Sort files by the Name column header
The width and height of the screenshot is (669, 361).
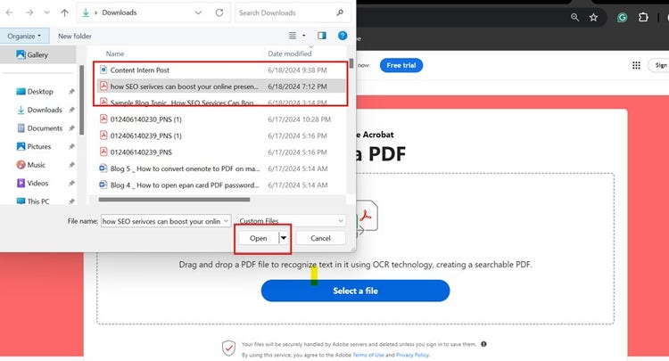tap(115, 53)
